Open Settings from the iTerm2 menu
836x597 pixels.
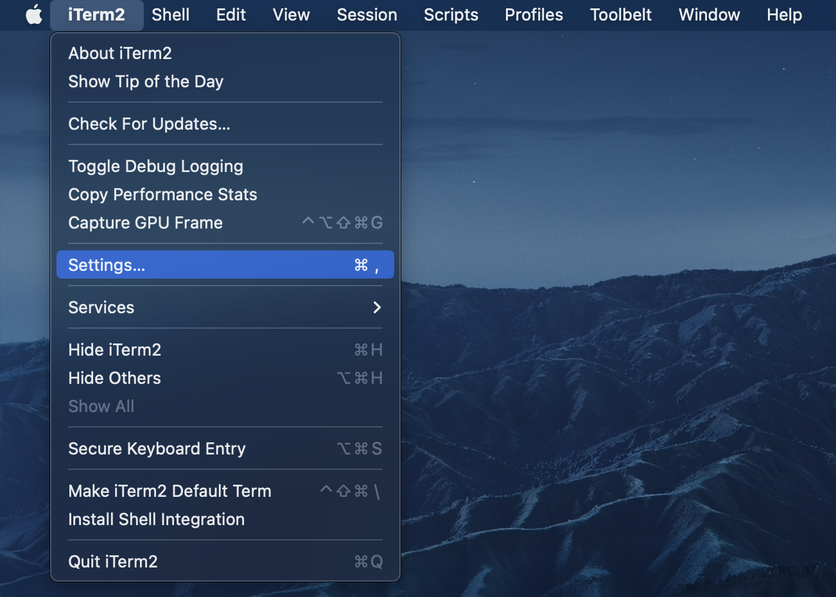click(x=106, y=264)
